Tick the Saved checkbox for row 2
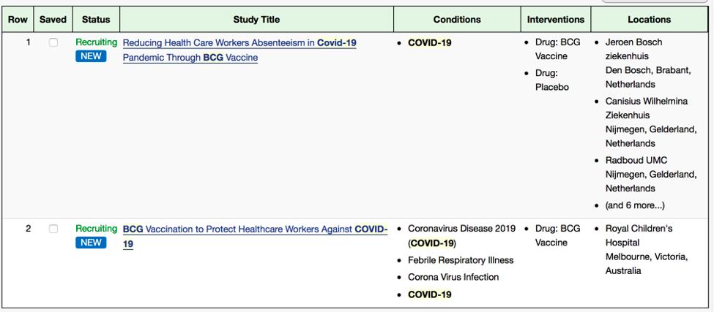This screenshot has width=714, height=312. point(53,229)
